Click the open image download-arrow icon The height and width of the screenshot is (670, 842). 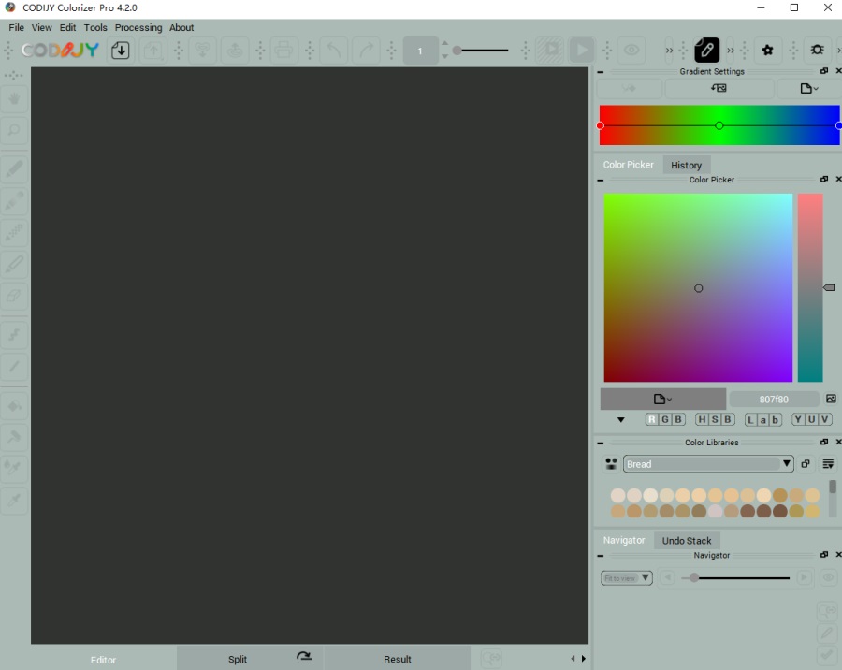121,51
